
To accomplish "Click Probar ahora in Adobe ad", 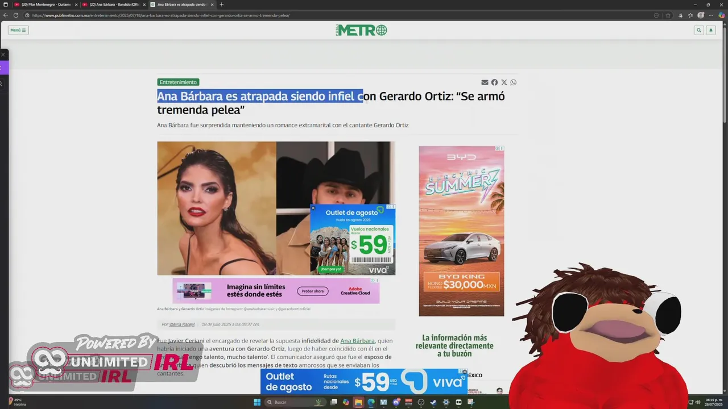I will pyautogui.click(x=313, y=291).
